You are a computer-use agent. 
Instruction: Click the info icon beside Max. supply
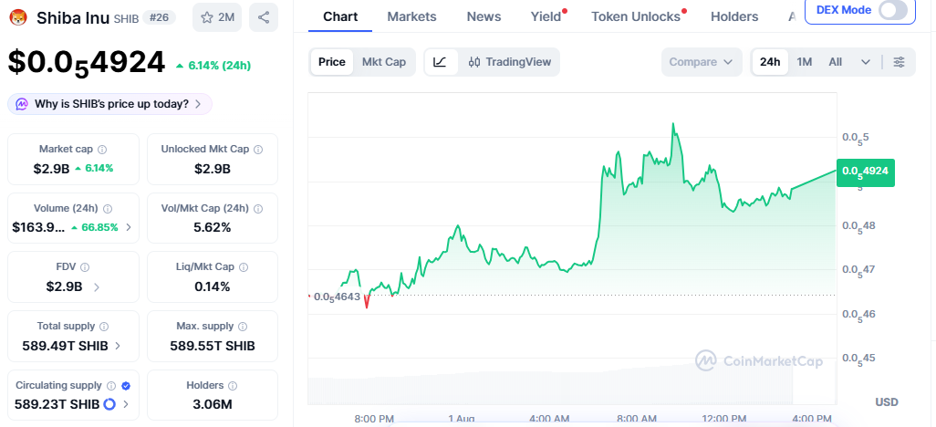(x=243, y=327)
